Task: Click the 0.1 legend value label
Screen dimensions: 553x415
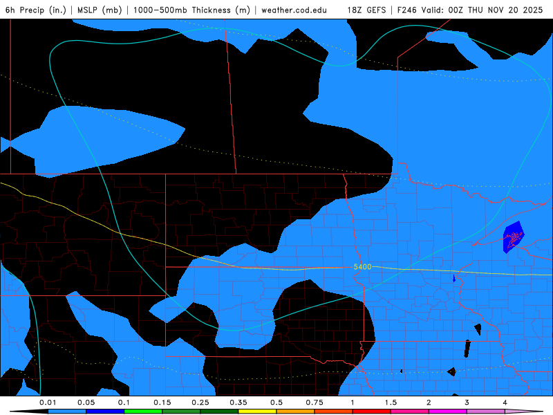Action: tap(124, 403)
